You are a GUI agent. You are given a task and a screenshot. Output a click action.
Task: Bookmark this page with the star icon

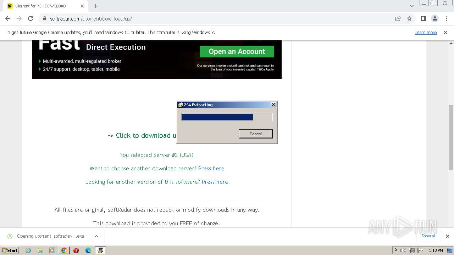(x=409, y=18)
